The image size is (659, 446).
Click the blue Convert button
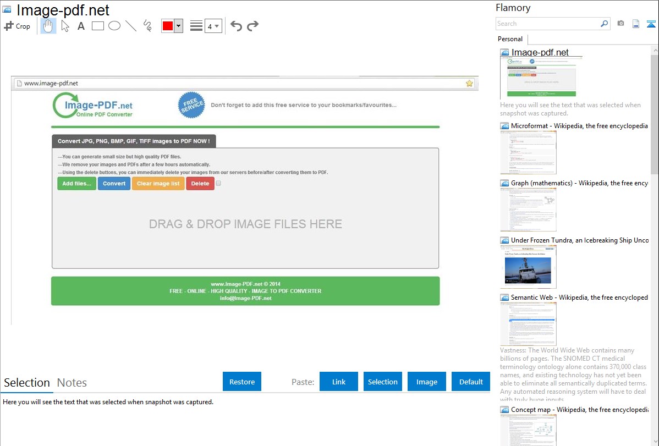(x=114, y=183)
